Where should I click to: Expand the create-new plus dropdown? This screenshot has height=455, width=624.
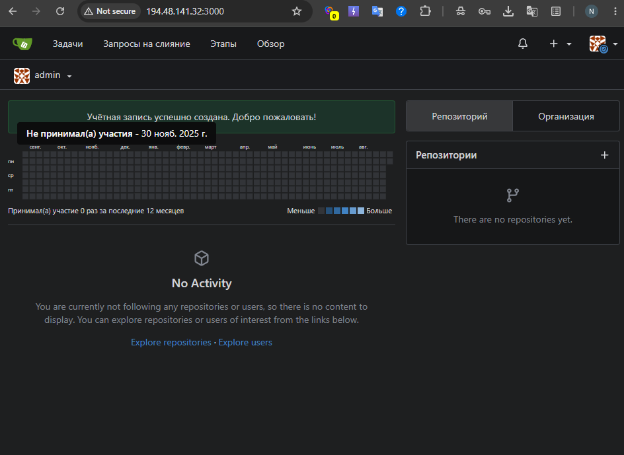[561, 44]
